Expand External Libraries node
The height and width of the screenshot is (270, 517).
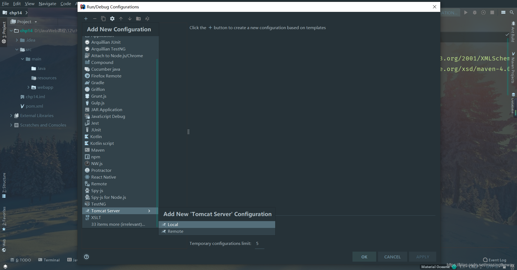tap(11, 115)
